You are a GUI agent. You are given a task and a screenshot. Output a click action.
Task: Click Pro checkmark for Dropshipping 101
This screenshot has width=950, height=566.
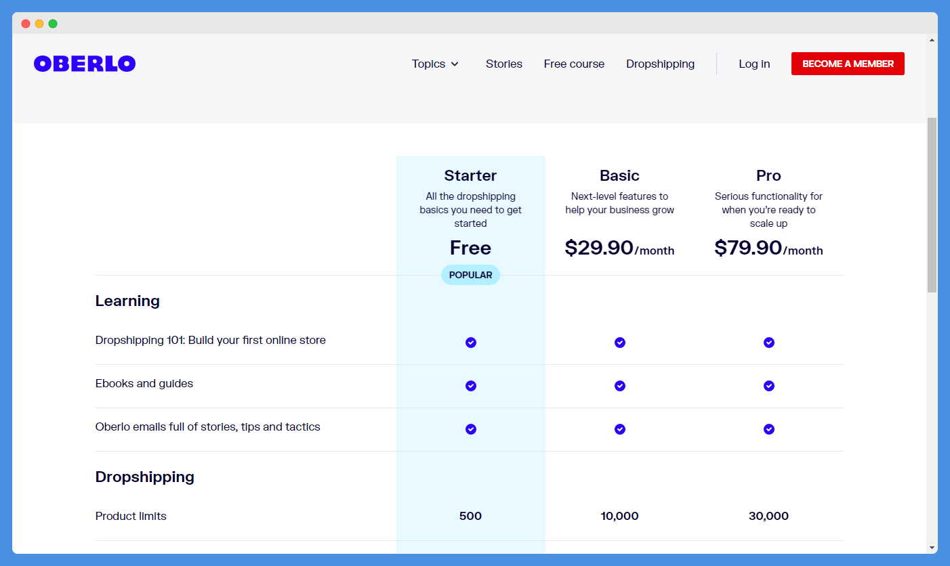pos(769,343)
